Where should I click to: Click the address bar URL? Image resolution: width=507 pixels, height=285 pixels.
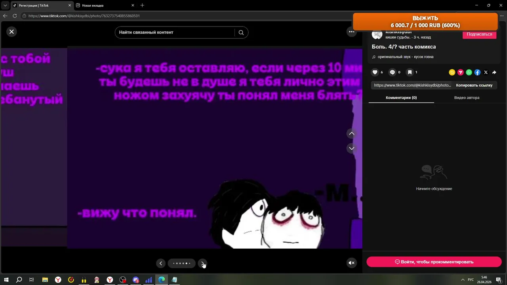click(x=84, y=16)
